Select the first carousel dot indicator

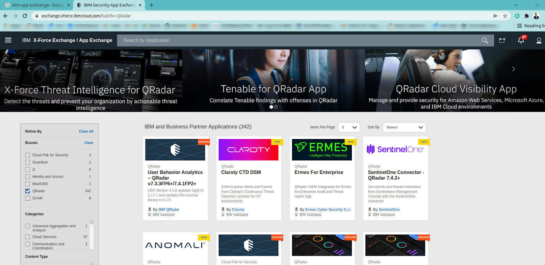click(x=271, y=107)
